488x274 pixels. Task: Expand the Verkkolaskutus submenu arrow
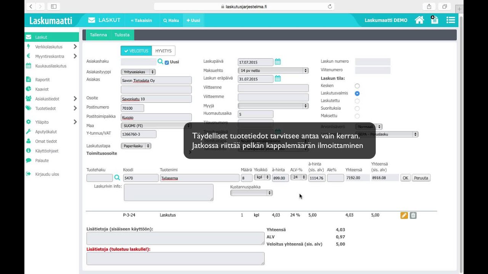point(75,47)
